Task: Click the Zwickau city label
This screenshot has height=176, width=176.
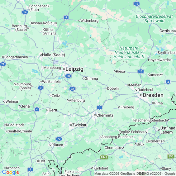Action: tap(80, 125)
